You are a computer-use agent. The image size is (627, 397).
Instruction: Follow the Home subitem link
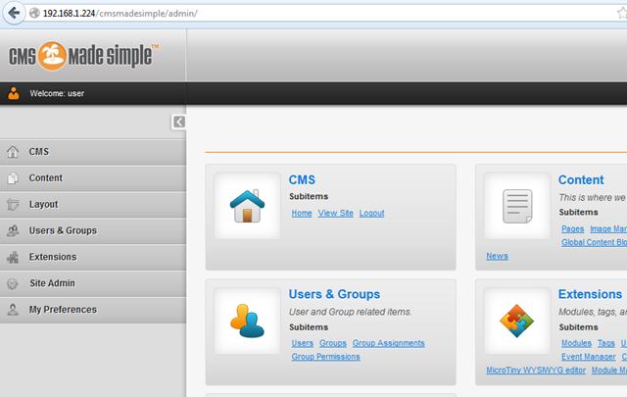pyautogui.click(x=302, y=214)
